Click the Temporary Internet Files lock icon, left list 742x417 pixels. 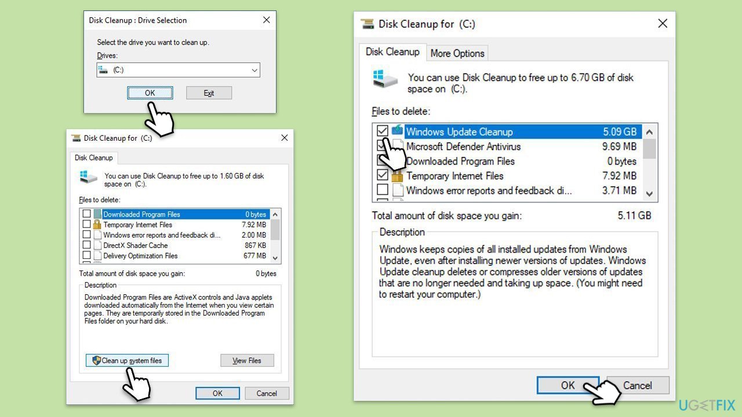coord(97,225)
